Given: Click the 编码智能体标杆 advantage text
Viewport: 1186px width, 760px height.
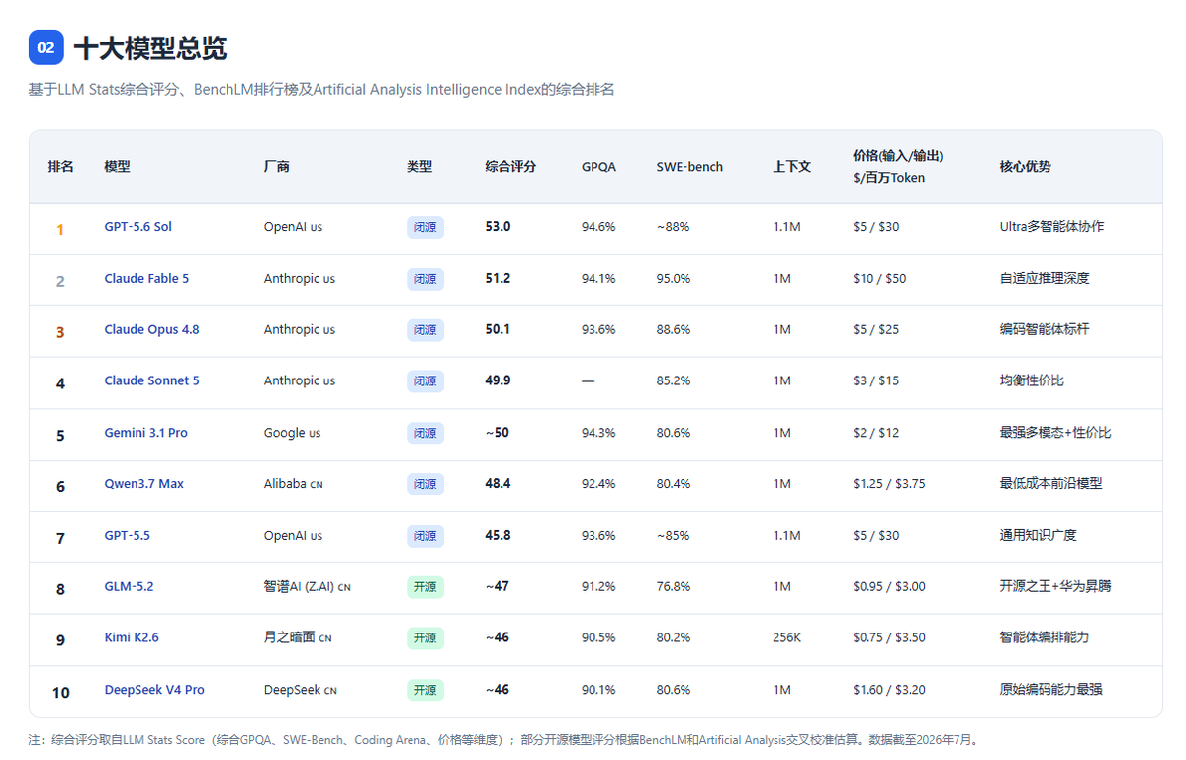Looking at the screenshot, I should click(x=1045, y=329).
